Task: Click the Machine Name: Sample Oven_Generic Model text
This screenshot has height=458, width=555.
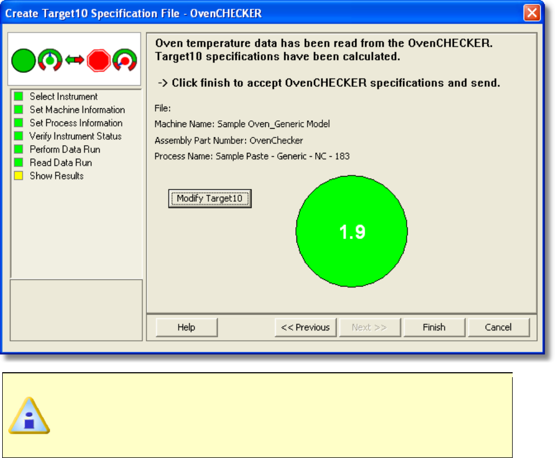Action: click(x=242, y=124)
